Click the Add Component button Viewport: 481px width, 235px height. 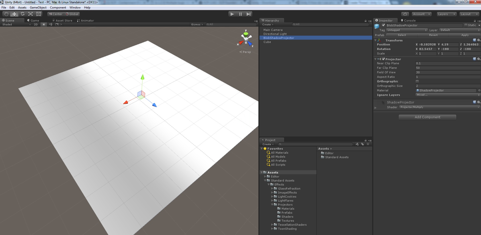tap(427, 117)
